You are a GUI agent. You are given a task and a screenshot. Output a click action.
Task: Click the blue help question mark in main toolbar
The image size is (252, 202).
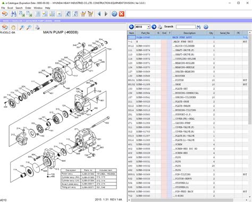pos(114,14)
